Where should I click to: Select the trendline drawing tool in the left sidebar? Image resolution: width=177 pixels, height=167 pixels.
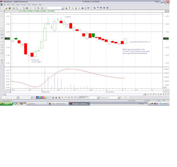(x=2, y=19)
